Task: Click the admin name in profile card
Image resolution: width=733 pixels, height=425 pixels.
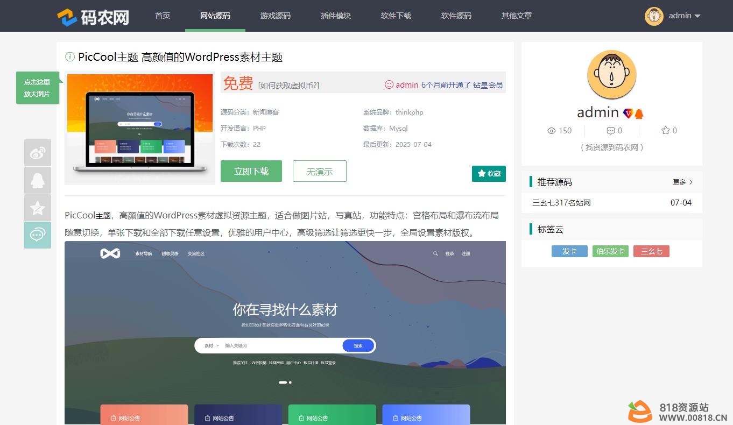Action: tap(598, 112)
